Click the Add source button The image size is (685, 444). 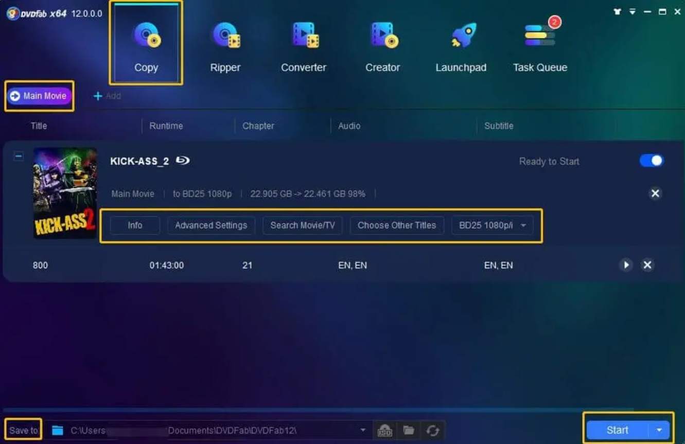tap(107, 96)
